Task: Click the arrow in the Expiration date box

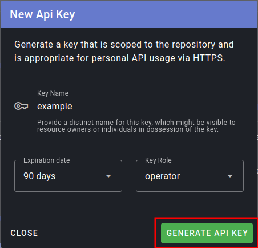Action: (108, 176)
